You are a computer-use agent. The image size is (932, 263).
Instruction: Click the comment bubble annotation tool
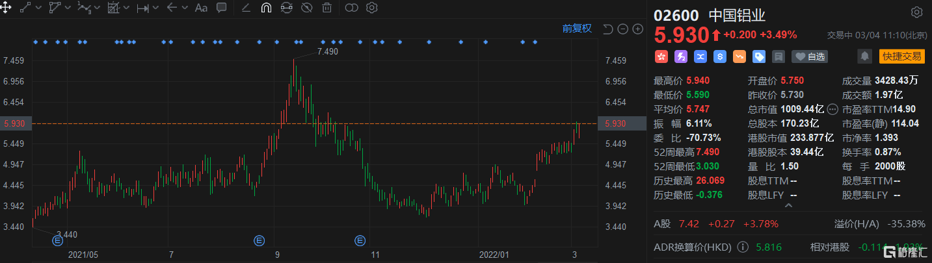(221, 8)
